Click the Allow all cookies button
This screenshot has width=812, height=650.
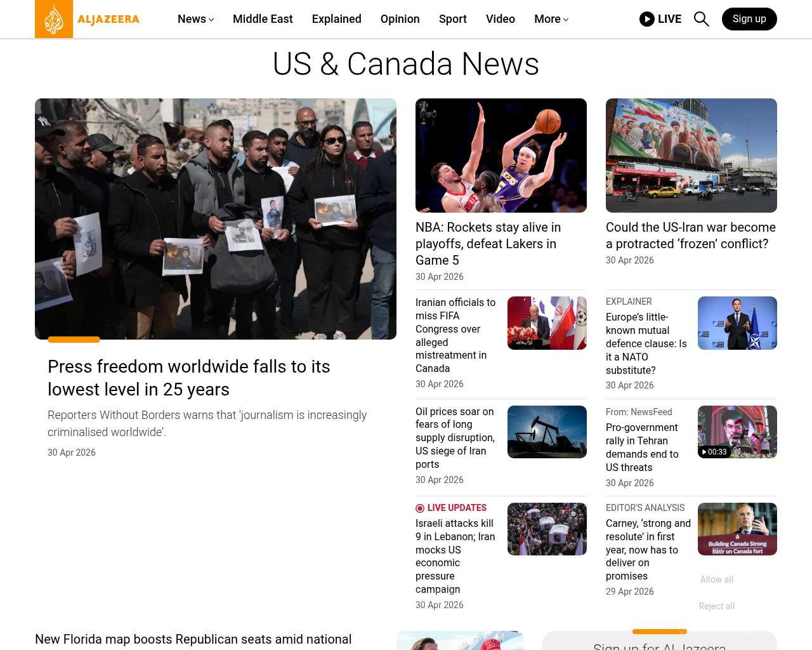click(x=716, y=580)
